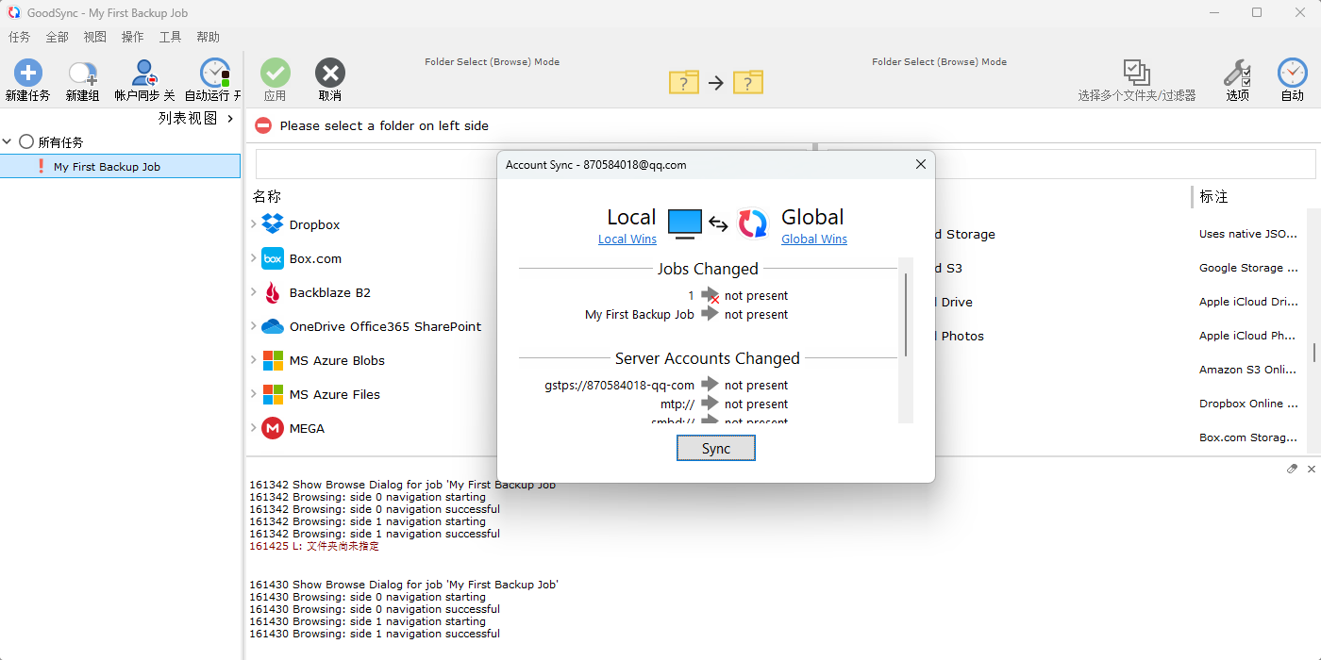This screenshot has height=660, width=1321.
Task: Click select multiple folders/filters icon
Action: [1136, 74]
